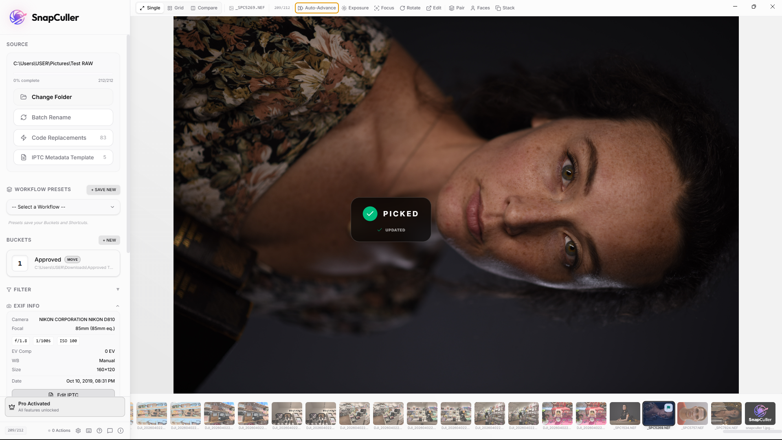Open the photo with the Edit tool
The image size is (782, 440).
[x=434, y=8]
